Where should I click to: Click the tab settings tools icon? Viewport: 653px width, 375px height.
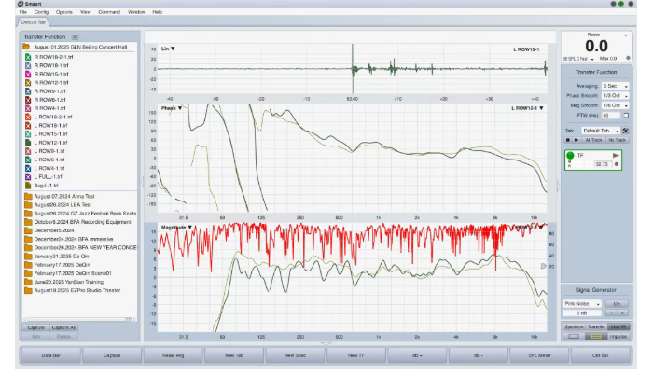[x=626, y=131]
